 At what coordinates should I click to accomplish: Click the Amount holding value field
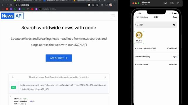tap(175, 57)
